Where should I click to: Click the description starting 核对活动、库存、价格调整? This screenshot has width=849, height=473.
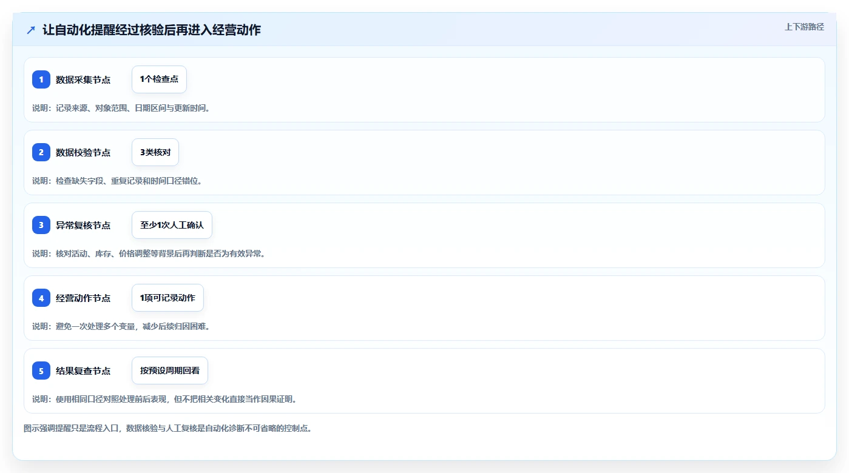(x=149, y=253)
